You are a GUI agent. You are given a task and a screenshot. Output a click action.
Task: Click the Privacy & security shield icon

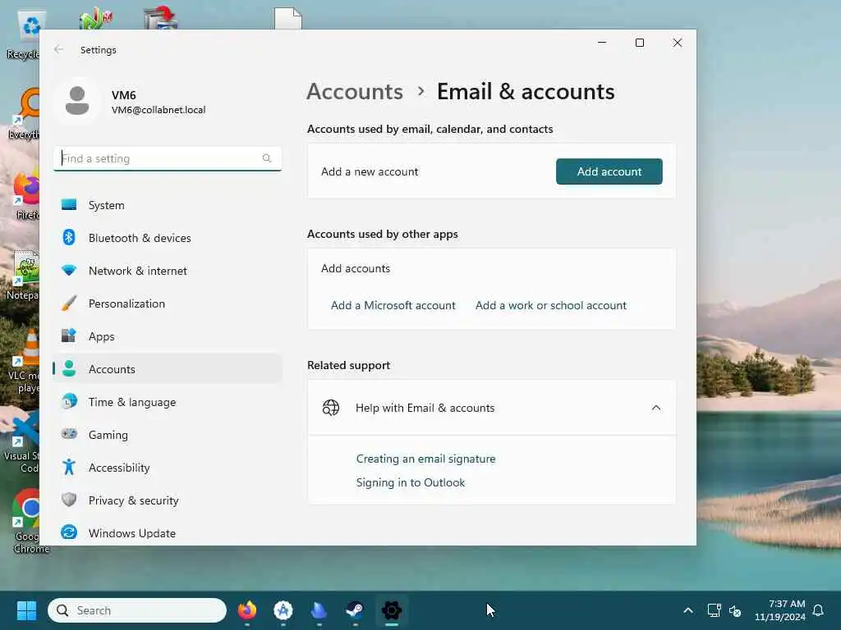[x=69, y=500]
